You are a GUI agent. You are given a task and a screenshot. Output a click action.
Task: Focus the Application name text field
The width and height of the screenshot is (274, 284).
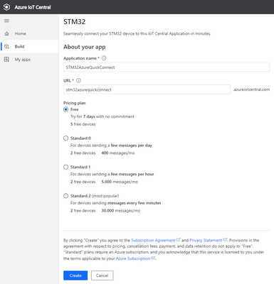(167, 67)
